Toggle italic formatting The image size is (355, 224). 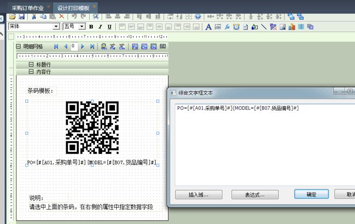100,27
